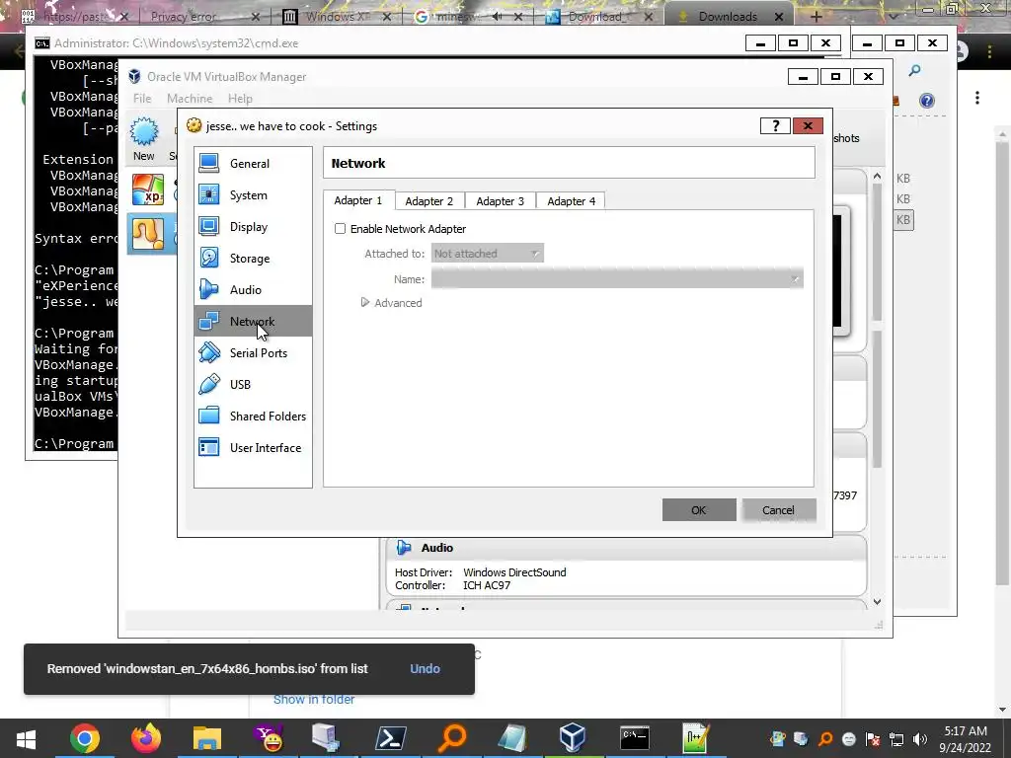1011x758 pixels.
Task: Switch to Adapter 4 tab
Action: click(572, 201)
